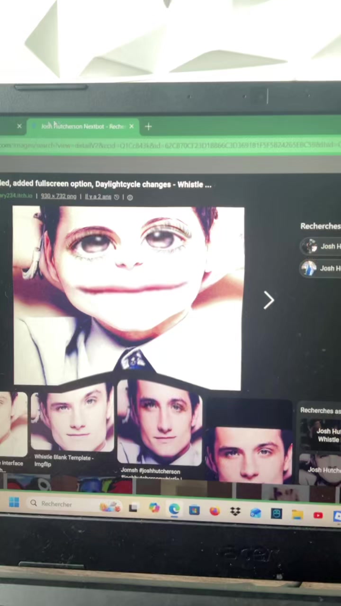The image size is (341, 606).
Task: Click the next image arrow
Action: pos(269,300)
